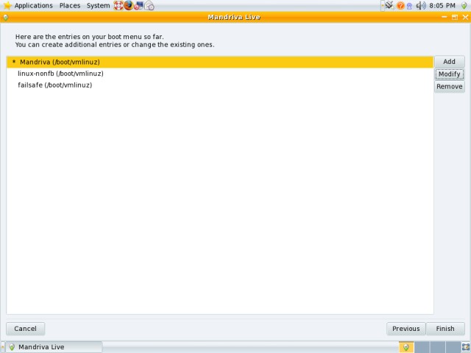Click the green icon at the panel's far right
Screen dimensions: 471x353
pos(464,5)
